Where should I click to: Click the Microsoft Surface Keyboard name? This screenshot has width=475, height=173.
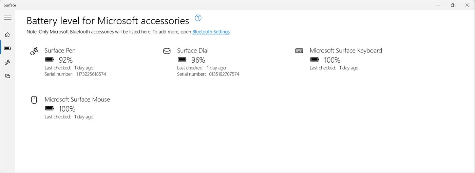346,50
